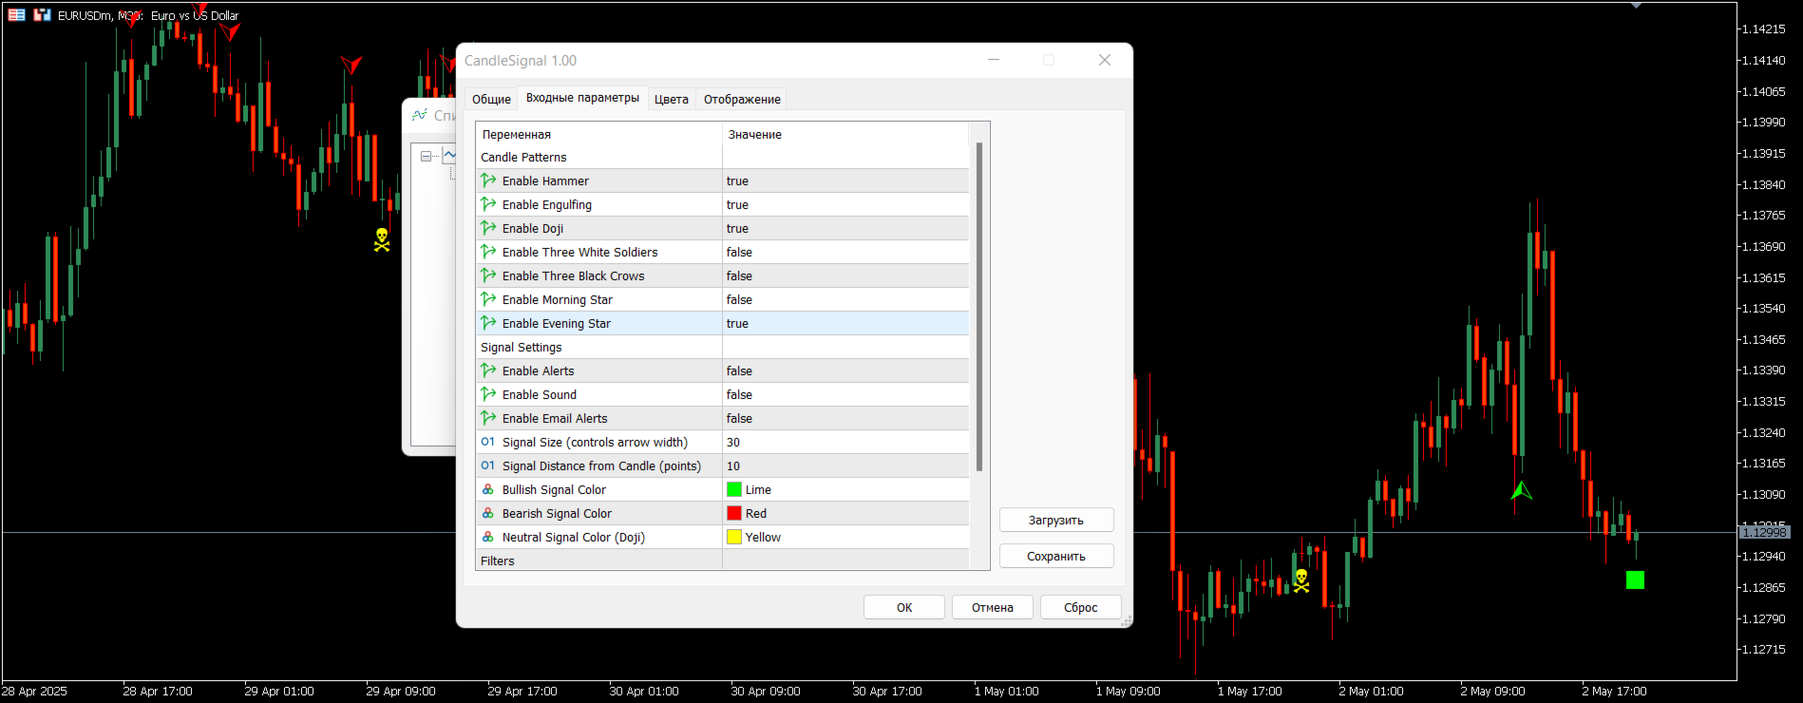Image resolution: width=1803 pixels, height=703 pixels.
Task: Open the Отображение tab
Action: [742, 99]
